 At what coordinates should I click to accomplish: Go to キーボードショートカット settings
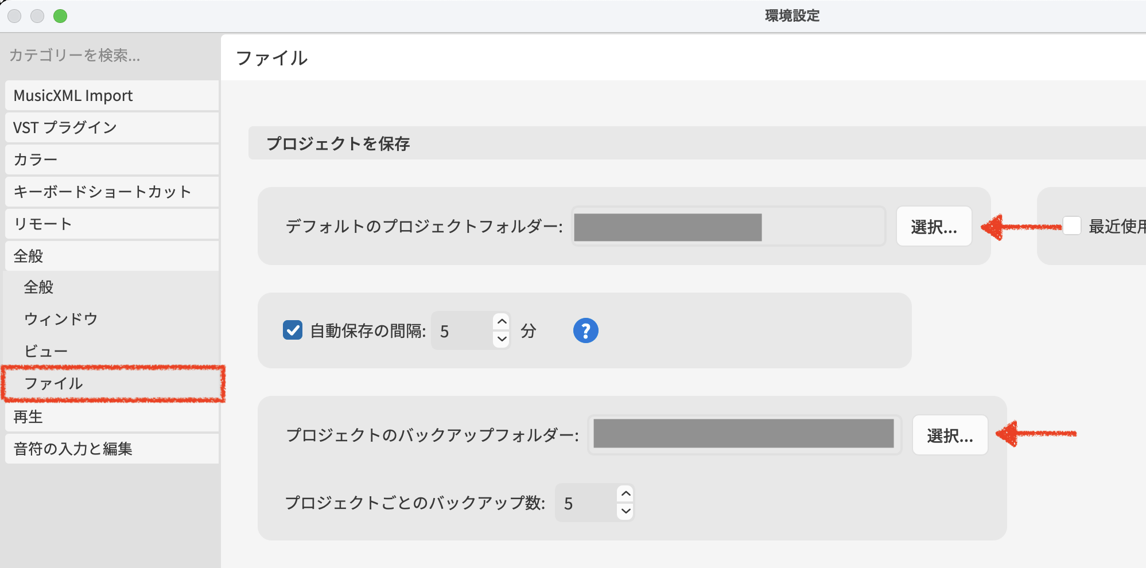[112, 192]
